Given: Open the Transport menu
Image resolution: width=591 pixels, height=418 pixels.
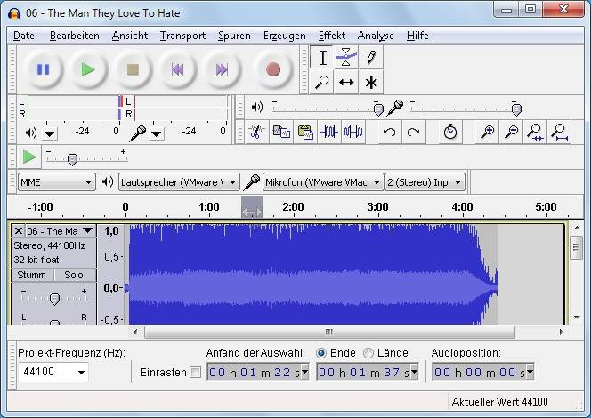Looking at the screenshot, I should 182,36.
